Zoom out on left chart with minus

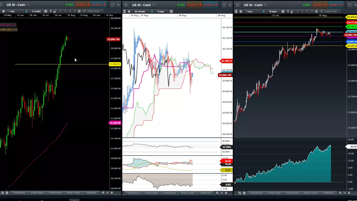[x=107, y=193]
